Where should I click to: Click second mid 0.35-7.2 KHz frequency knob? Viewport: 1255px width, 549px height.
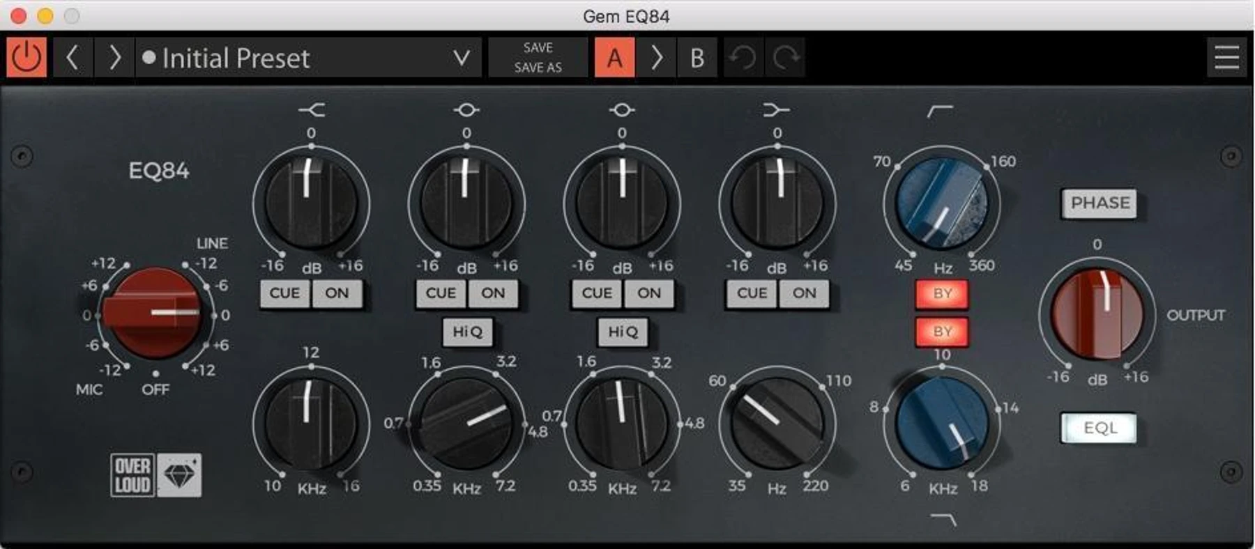(x=622, y=423)
